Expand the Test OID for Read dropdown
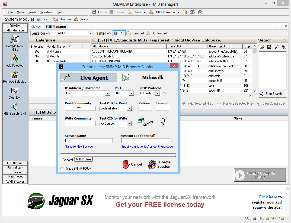This screenshot has height=223, width=291. (x=130, y=108)
